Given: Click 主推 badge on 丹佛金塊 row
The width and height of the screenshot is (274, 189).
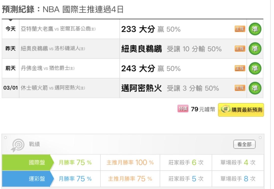Looking at the screenshot, I should 240,69.
